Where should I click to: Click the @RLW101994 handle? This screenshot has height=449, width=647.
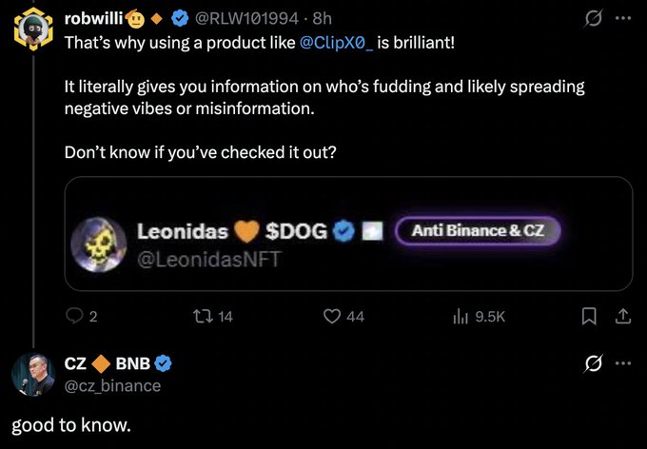pos(249,19)
